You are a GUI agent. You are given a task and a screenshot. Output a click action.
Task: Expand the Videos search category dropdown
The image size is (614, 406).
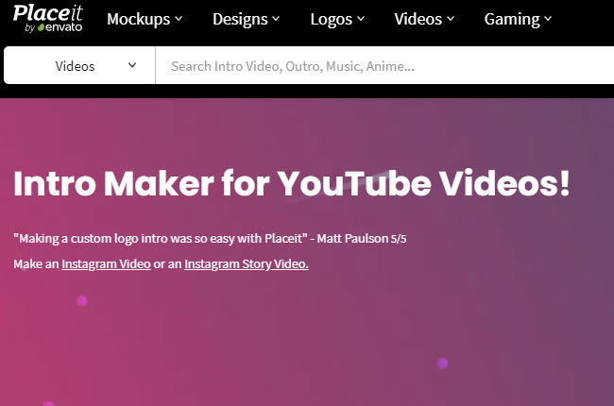(79, 65)
